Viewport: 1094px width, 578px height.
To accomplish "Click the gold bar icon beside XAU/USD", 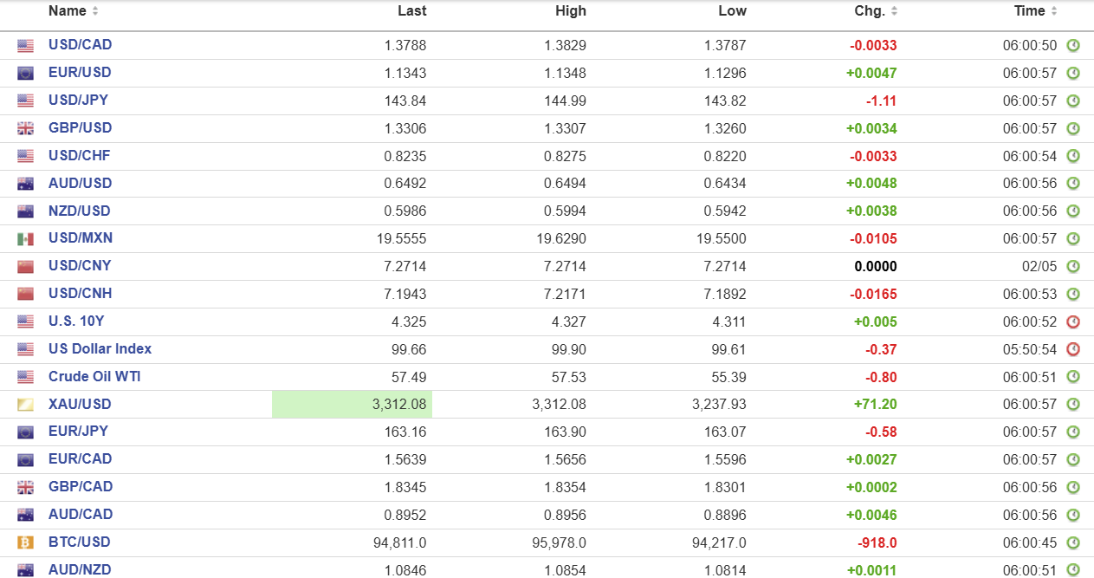I will tap(25, 405).
